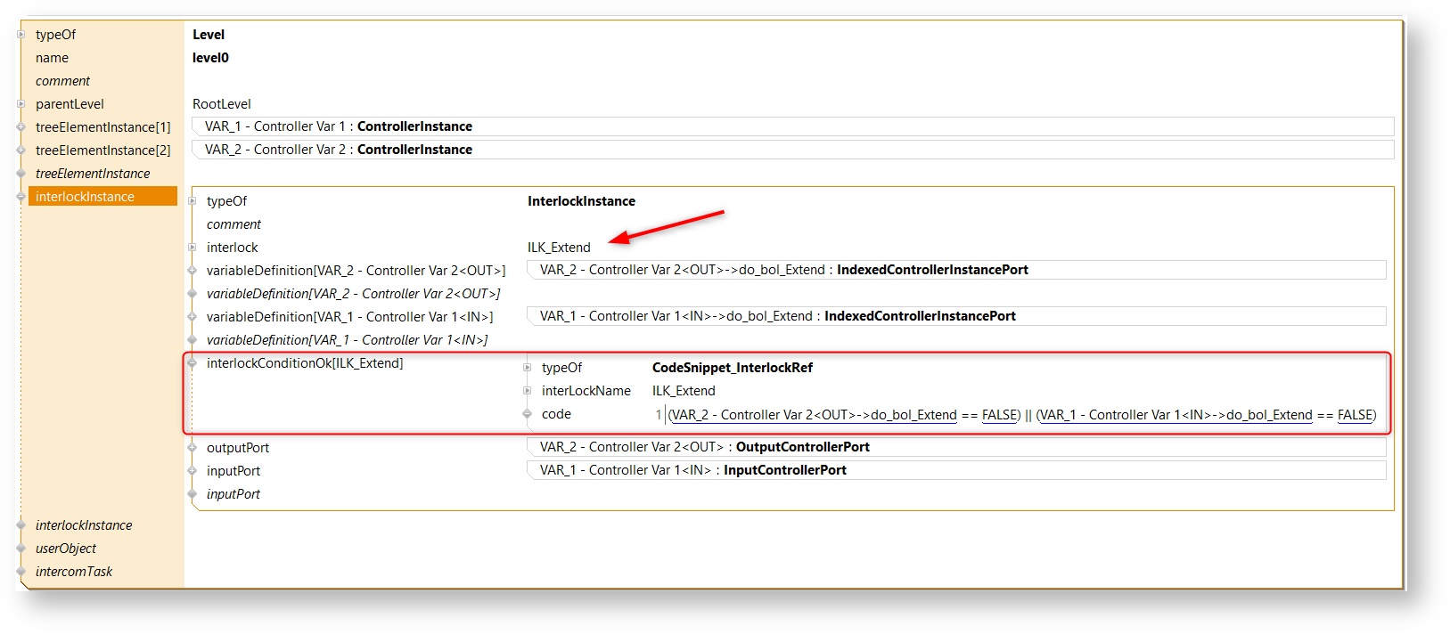
Task: Select the InputControllerPort field
Action: coord(955,470)
